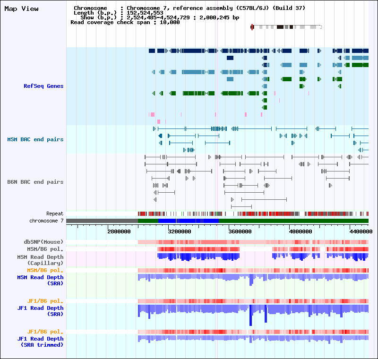Click the dbSNP(Mouse) track label
The image size is (378, 359).
pyautogui.click(x=43, y=242)
